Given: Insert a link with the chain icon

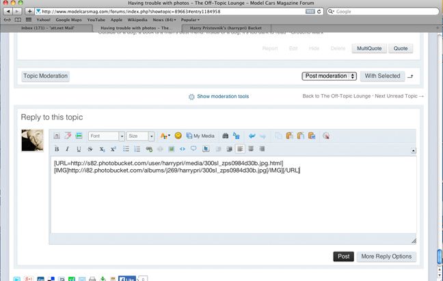Looking at the screenshot, I should [x=149, y=149].
